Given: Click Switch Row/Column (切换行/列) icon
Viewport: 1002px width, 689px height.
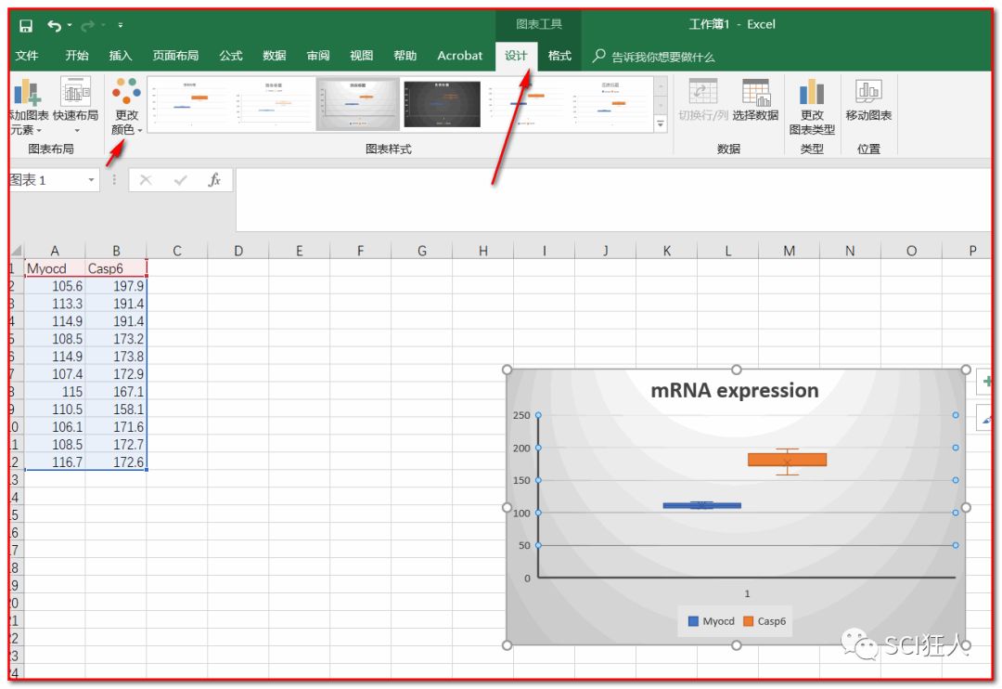Looking at the screenshot, I should [x=702, y=93].
